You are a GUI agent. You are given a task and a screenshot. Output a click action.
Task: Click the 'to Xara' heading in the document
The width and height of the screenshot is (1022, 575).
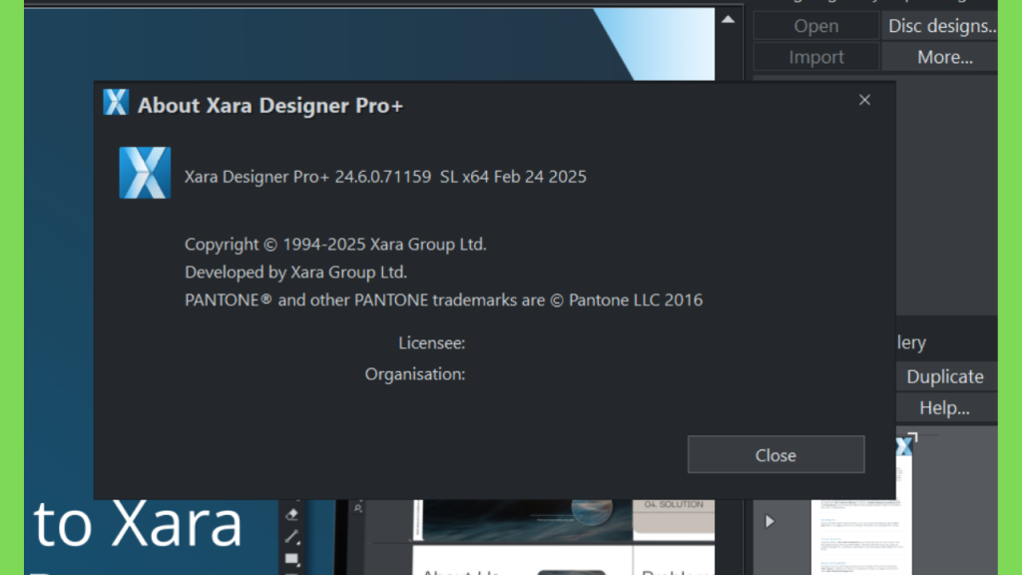pos(138,524)
